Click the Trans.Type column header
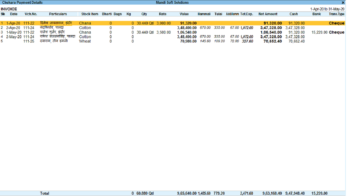Viewport: 349px width, 196px height. (x=336, y=14)
